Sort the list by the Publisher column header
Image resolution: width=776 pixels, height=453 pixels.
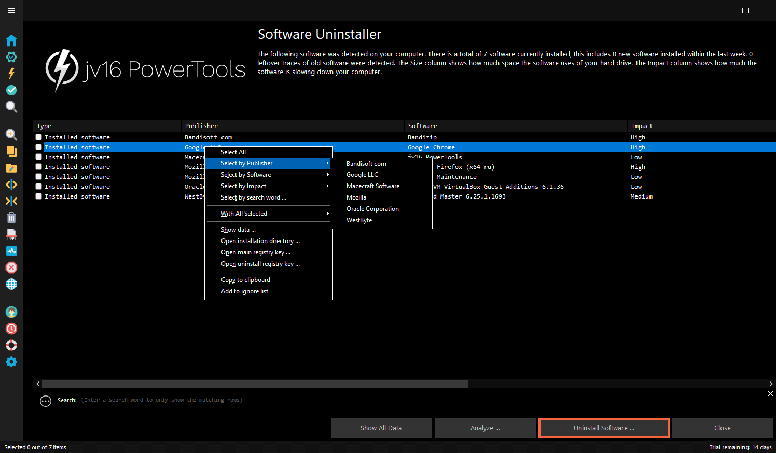coord(293,126)
